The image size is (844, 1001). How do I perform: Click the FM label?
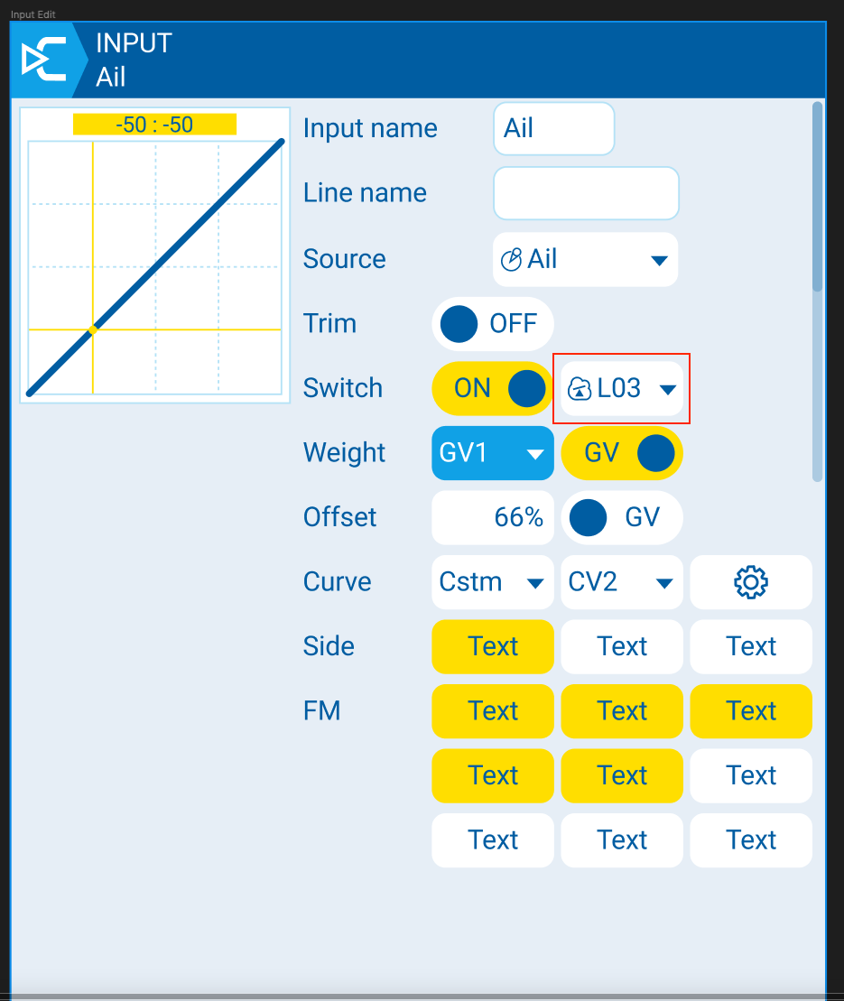pyautogui.click(x=322, y=710)
